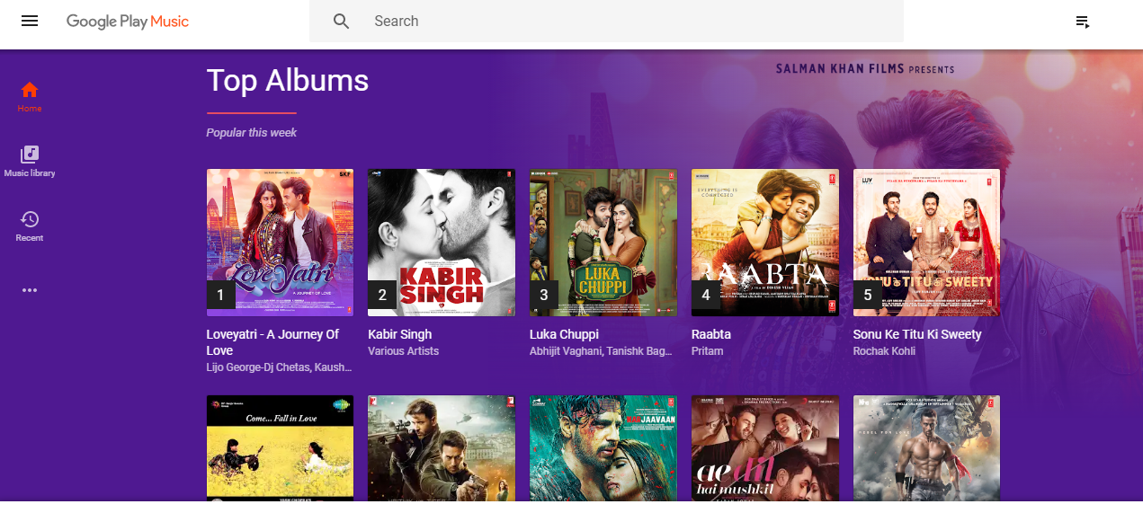Open the hamburger main menu
1143x513 pixels.
click(30, 21)
